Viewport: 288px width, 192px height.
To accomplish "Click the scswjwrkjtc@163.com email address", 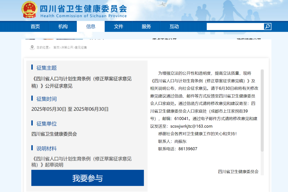I will tap(191, 126).
